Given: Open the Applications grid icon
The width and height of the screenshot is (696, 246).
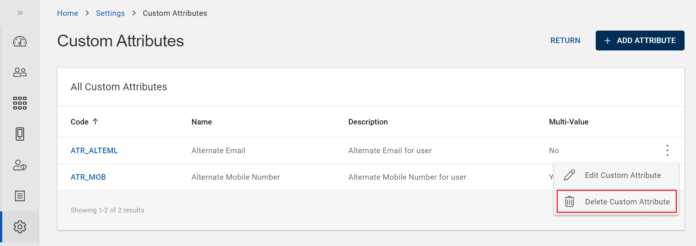Looking at the screenshot, I should [x=20, y=103].
